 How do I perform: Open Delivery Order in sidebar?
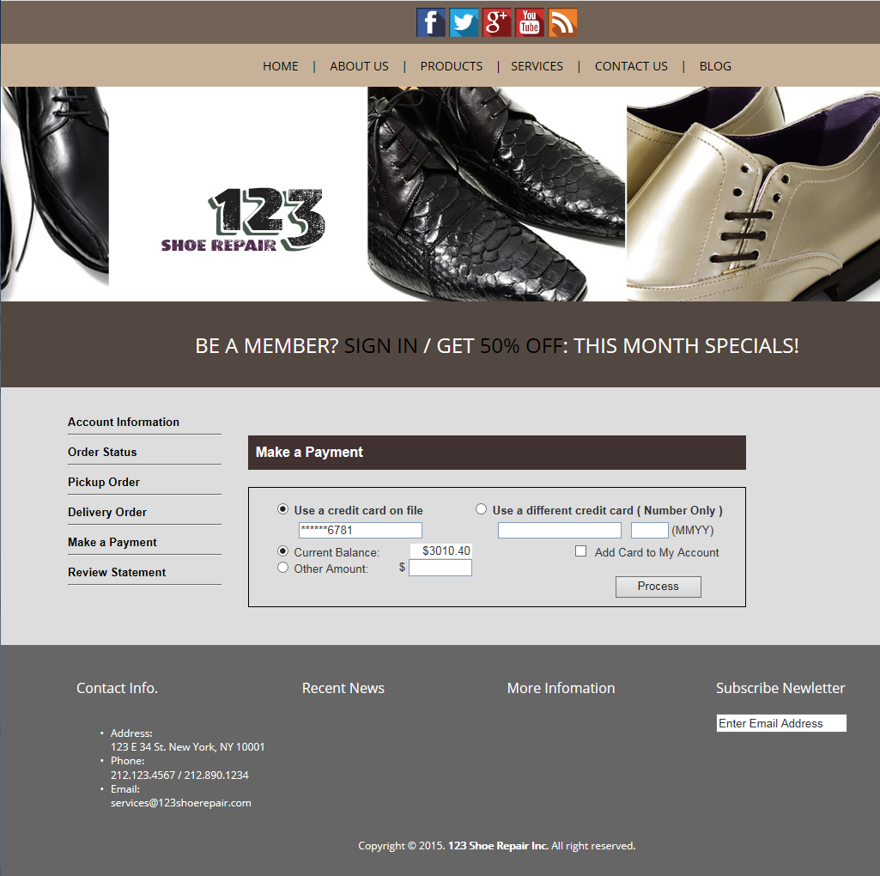[107, 512]
